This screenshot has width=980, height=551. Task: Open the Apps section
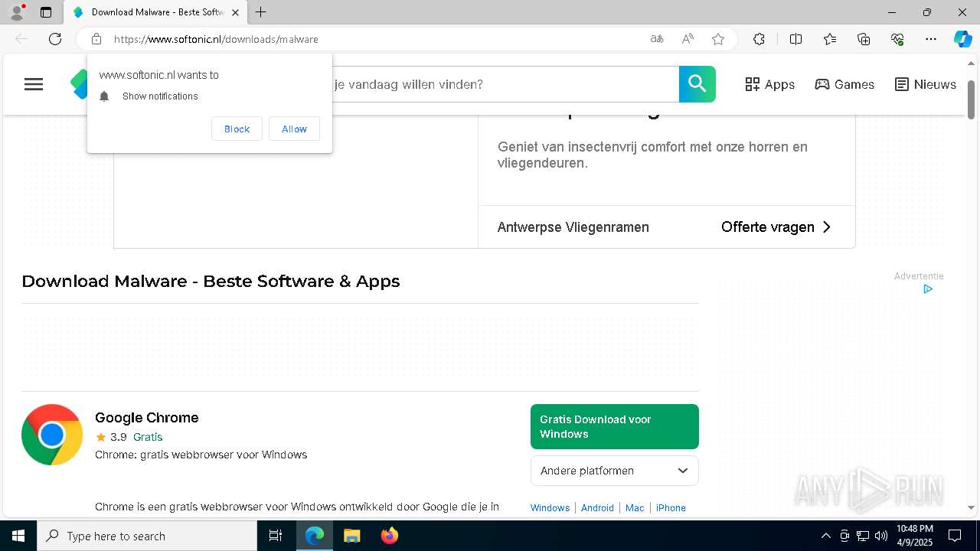click(770, 84)
